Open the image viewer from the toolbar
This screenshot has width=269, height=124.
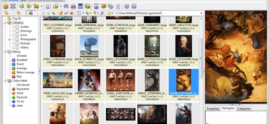(6, 7)
